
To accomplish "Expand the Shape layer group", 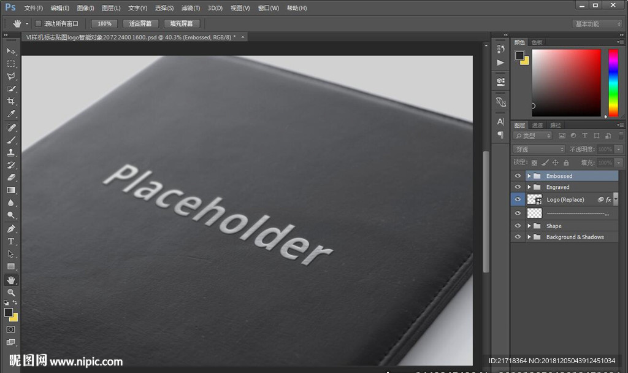I will point(529,226).
